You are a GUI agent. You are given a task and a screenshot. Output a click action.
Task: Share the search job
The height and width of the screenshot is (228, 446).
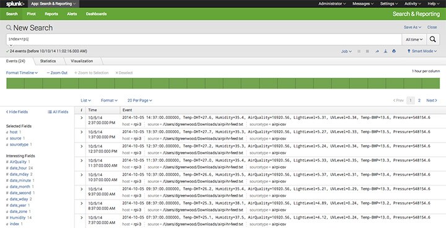click(377, 51)
